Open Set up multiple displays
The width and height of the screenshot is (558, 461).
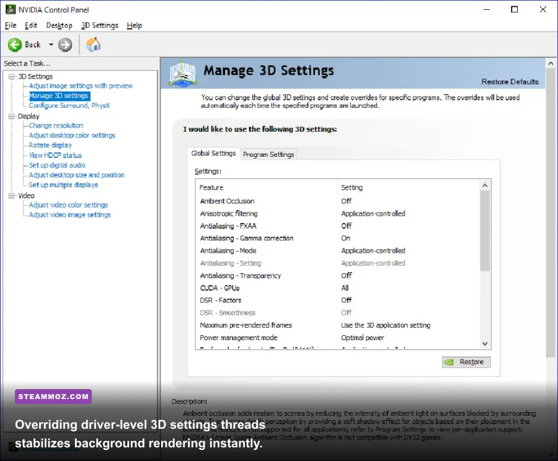[63, 185]
